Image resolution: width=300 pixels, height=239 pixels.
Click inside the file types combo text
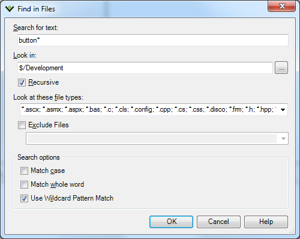coord(149,109)
